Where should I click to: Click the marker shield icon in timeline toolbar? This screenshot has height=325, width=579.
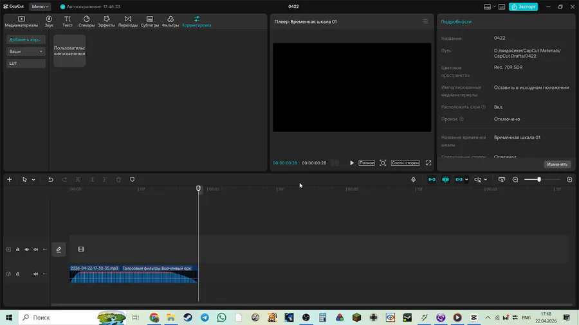pyautogui.click(x=132, y=179)
